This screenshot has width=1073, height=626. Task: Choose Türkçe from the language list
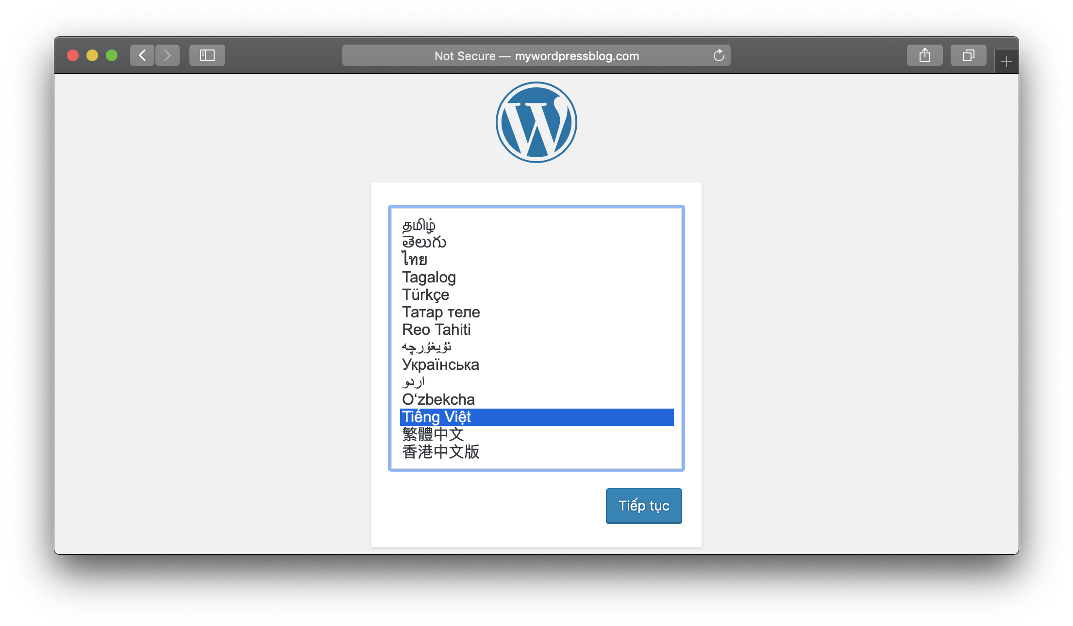coord(426,295)
